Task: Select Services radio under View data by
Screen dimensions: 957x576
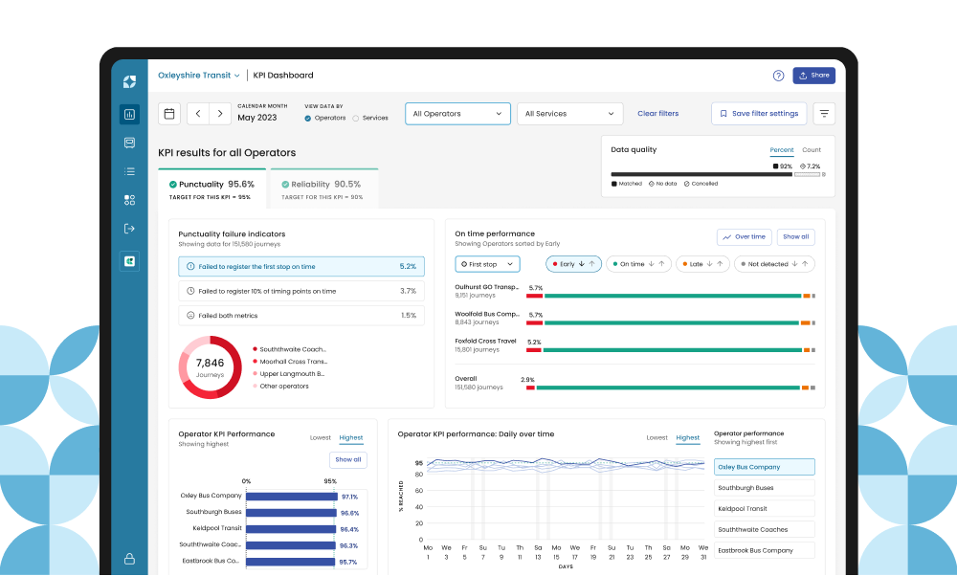Action: tap(356, 119)
